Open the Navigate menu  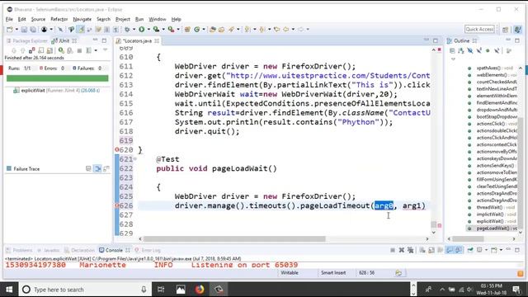[x=82, y=19]
